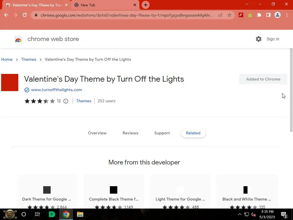This screenshot has height=220, width=293.
Task: Click the network status tray icon
Action: (x=247, y=214)
